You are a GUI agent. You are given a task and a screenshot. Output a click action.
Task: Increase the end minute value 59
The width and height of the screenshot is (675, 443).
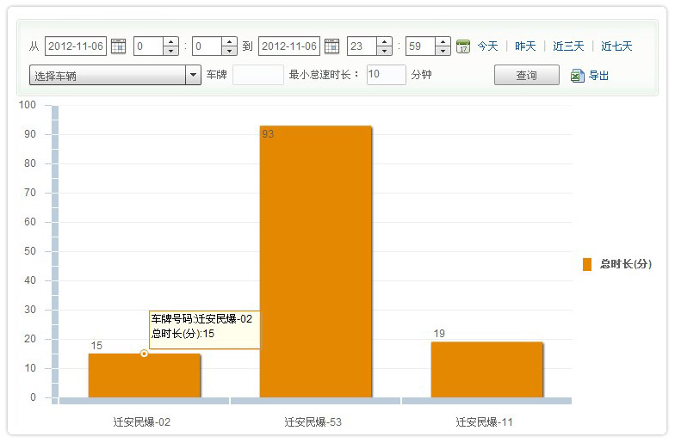[443, 41]
